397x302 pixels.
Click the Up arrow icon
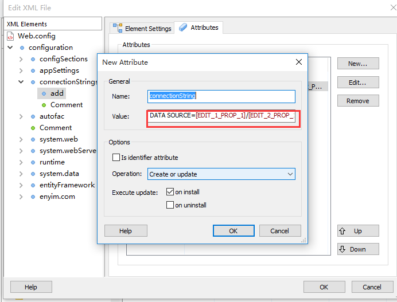(342, 231)
